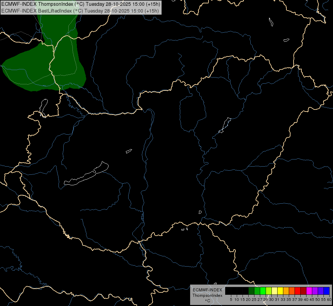
Task: Click the dark red 39-40 legend swatch
Action: coord(303,291)
